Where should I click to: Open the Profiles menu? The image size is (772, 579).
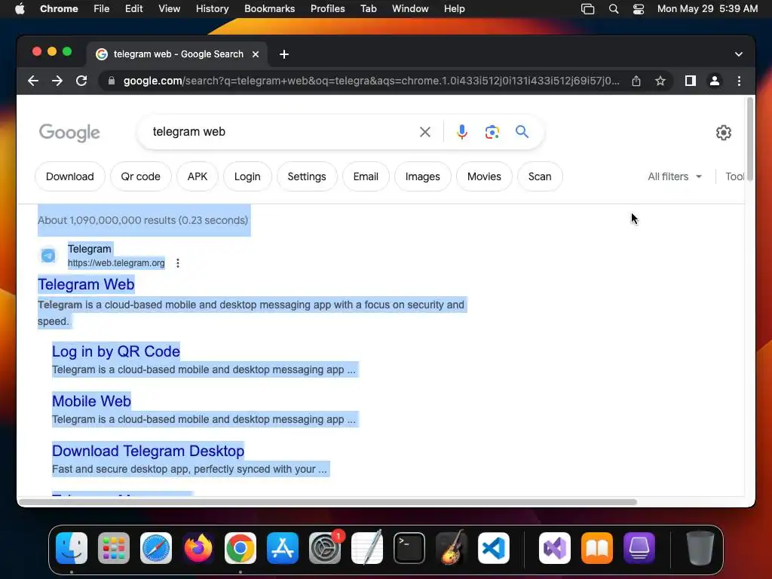coord(327,9)
